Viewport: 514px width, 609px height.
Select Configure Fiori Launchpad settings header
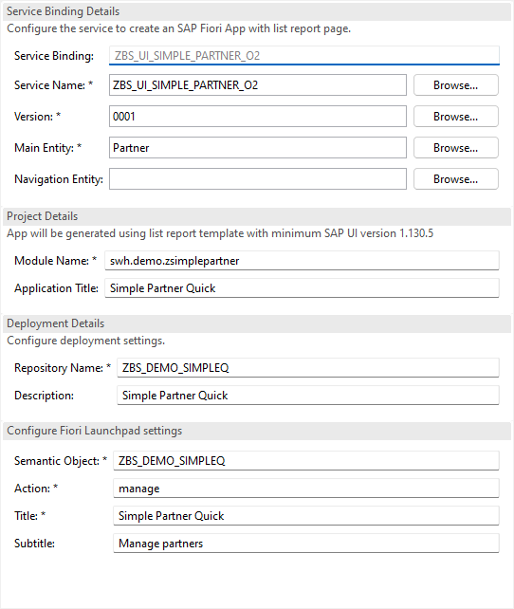point(257,431)
